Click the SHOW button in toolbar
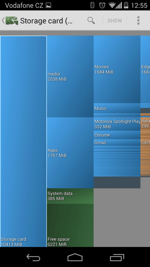The image size is (150, 267). click(x=115, y=21)
